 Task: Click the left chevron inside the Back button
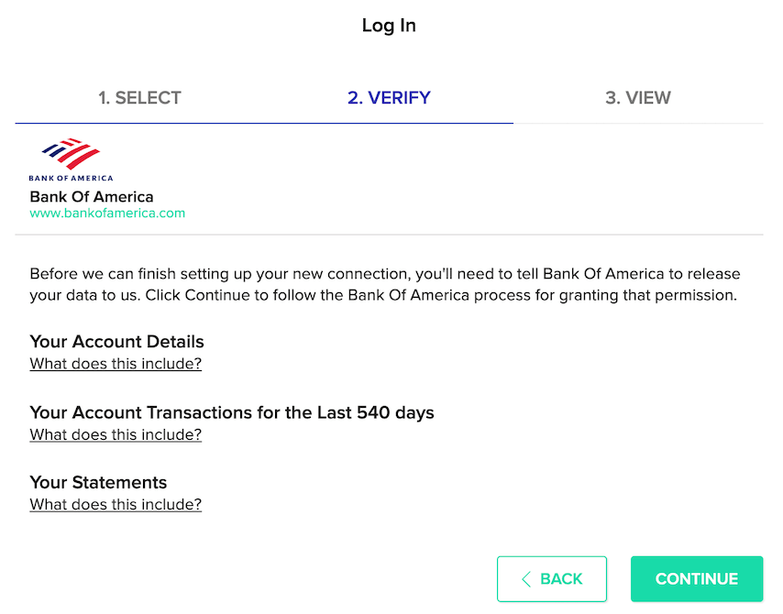pos(526,579)
